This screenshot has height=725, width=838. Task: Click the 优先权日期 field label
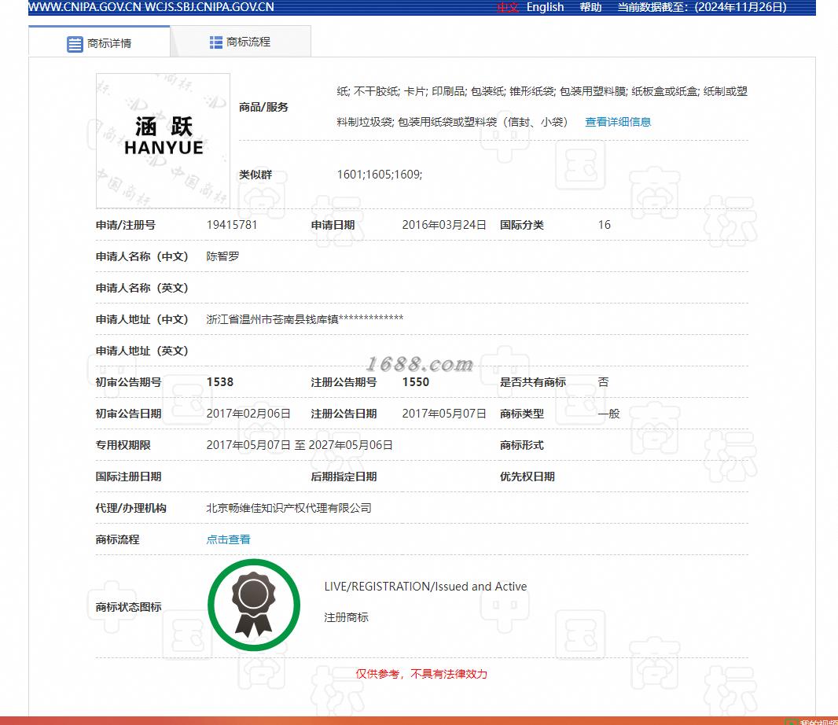(527, 477)
